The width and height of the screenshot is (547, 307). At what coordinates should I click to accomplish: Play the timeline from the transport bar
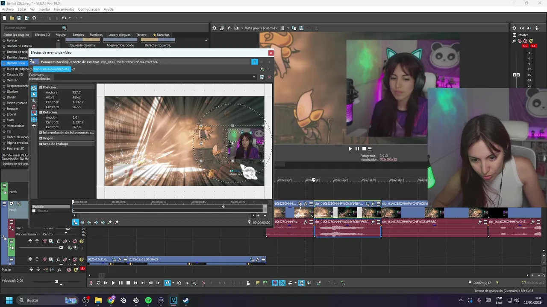tap(113, 283)
